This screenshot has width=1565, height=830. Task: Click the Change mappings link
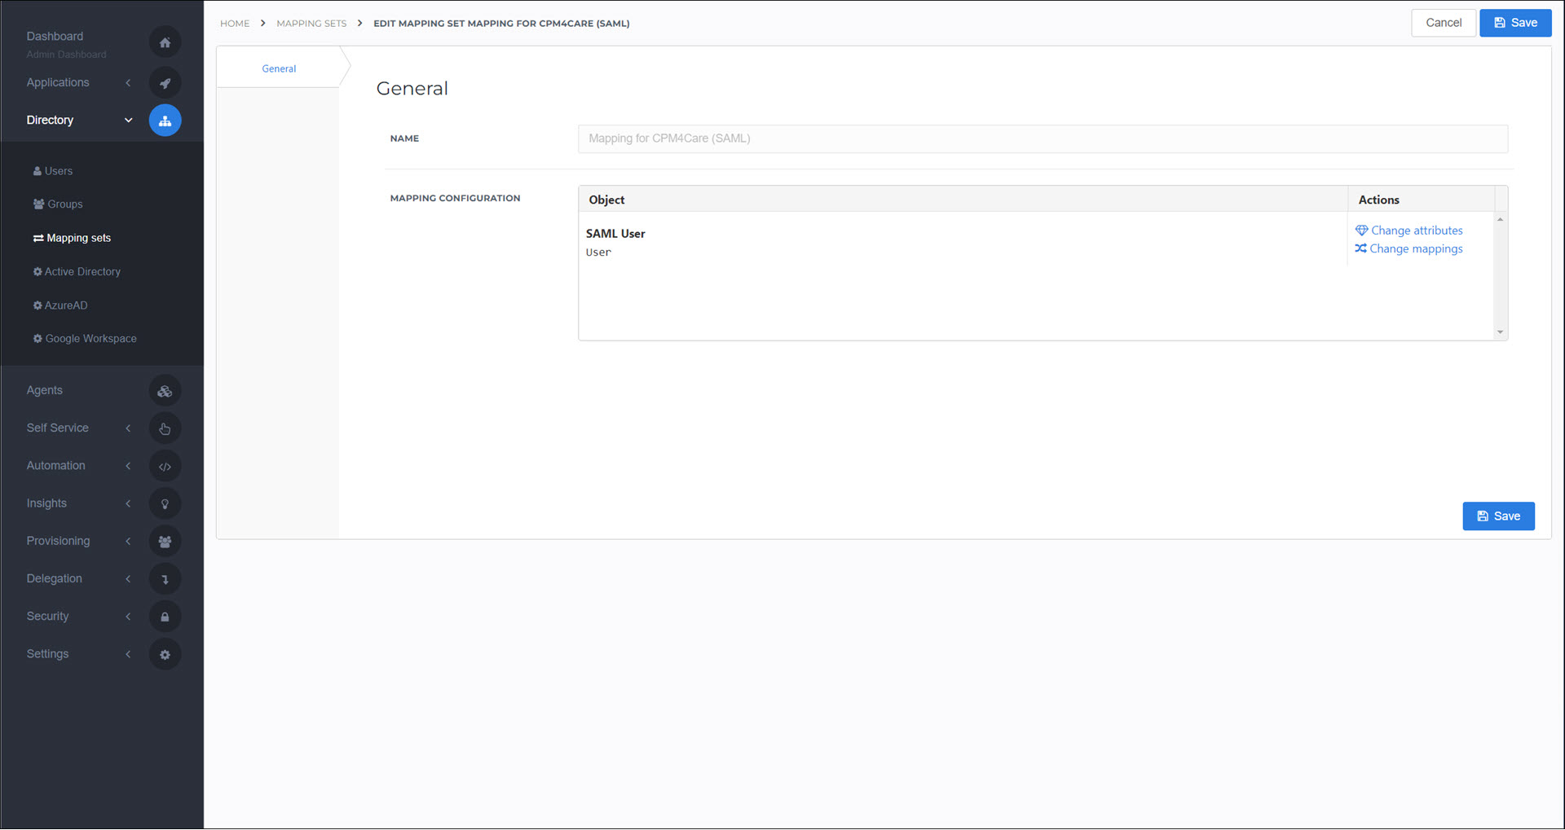(1408, 249)
